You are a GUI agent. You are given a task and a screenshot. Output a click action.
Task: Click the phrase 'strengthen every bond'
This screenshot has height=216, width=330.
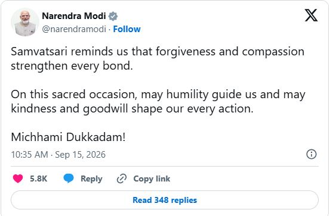[70, 66]
